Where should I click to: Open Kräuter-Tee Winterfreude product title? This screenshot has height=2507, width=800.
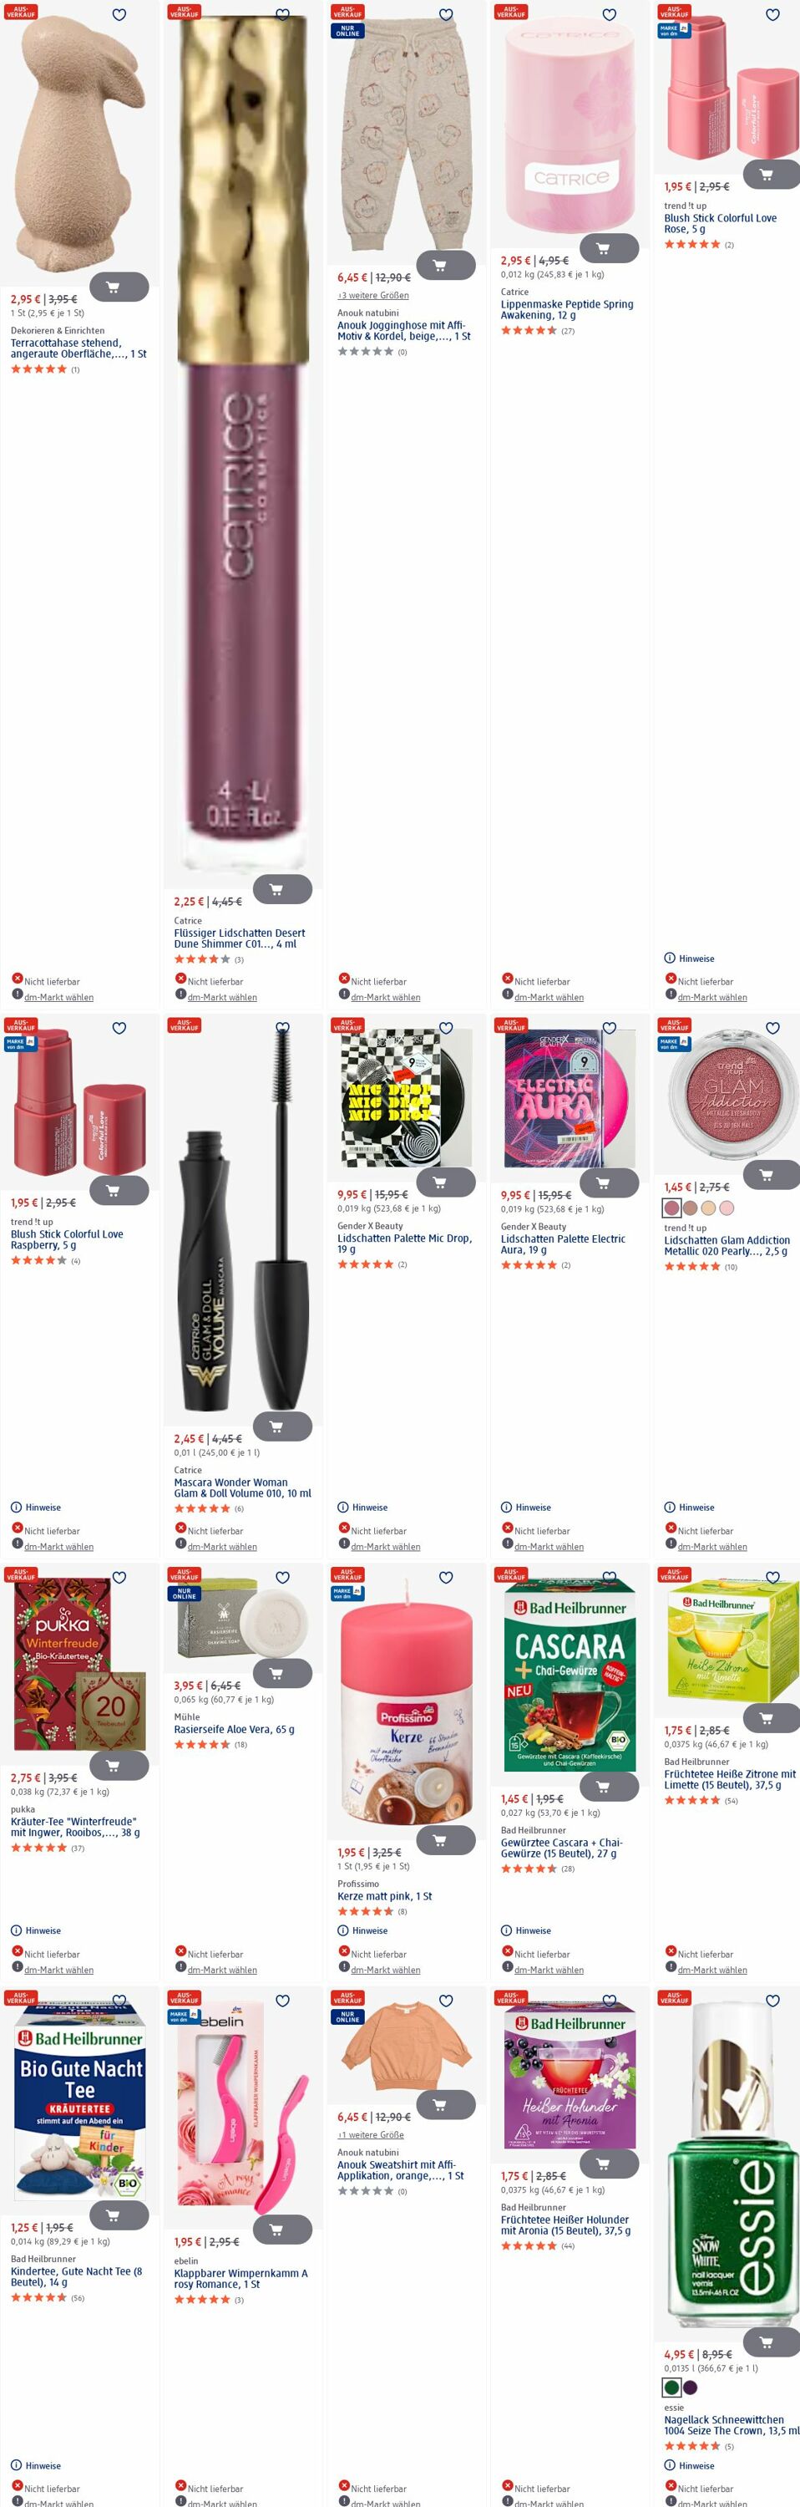point(75,1827)
